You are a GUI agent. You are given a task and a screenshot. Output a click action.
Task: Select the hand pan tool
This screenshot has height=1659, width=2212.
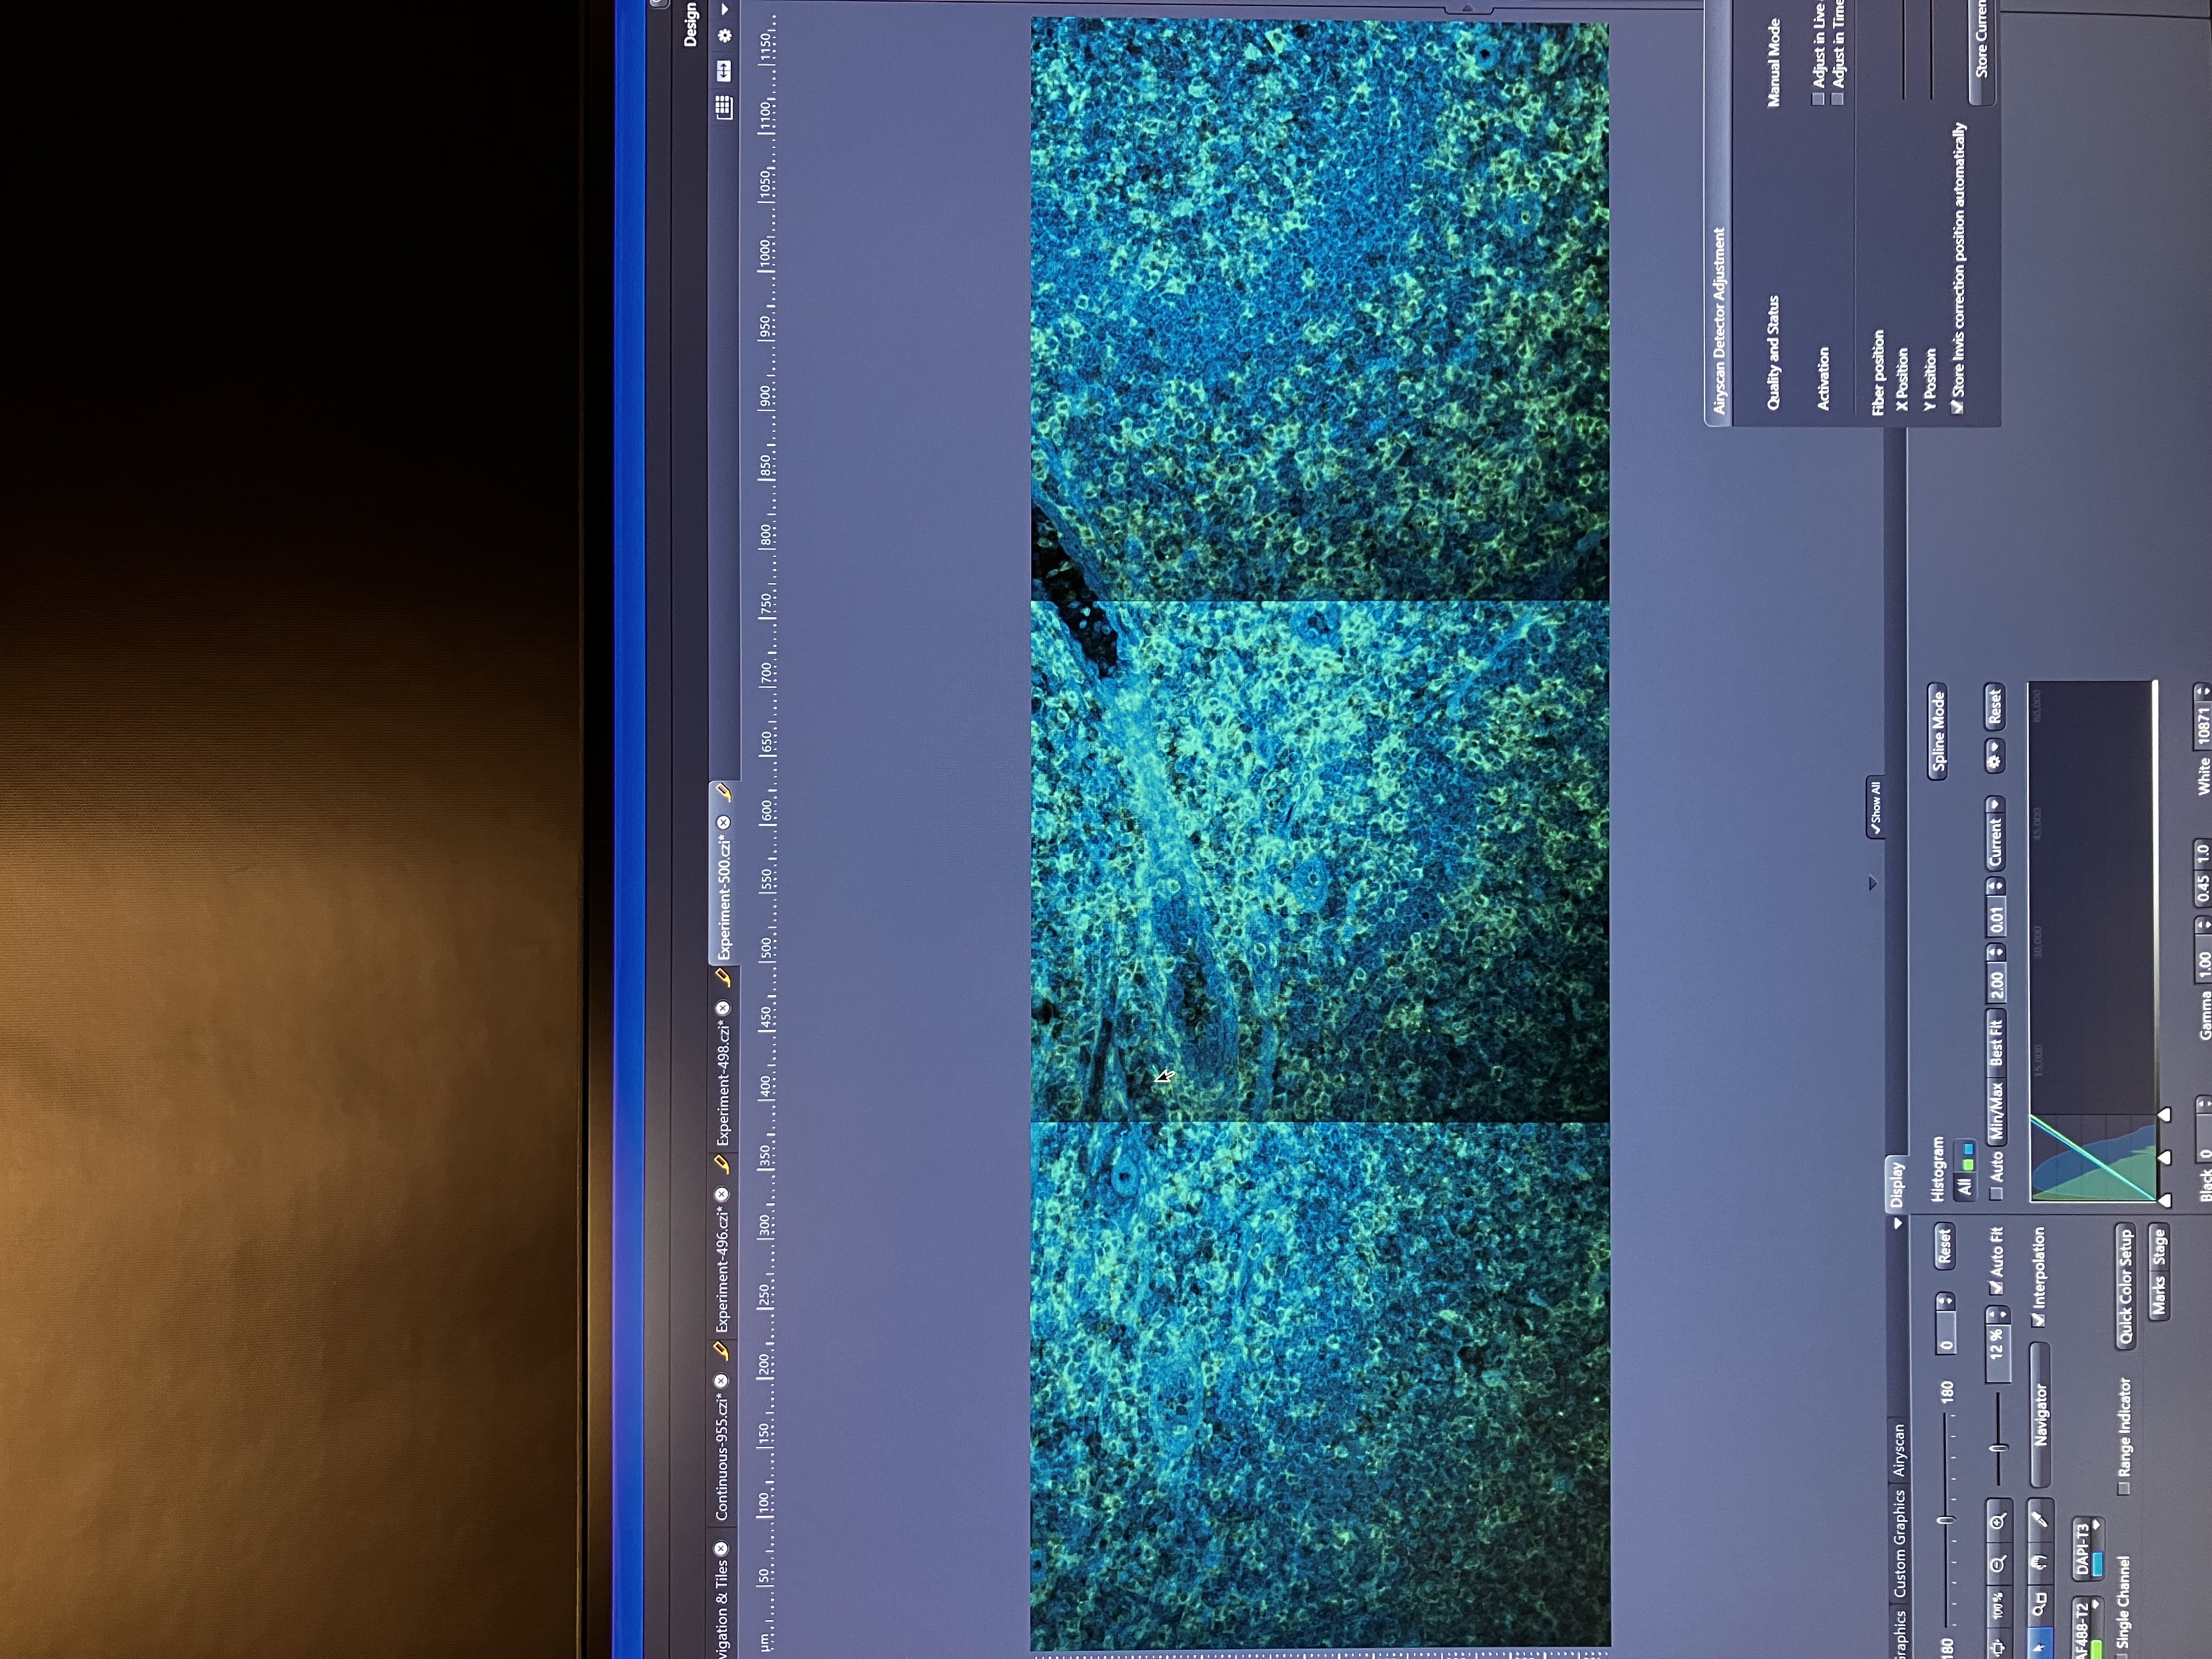tap(2042, 1562)
